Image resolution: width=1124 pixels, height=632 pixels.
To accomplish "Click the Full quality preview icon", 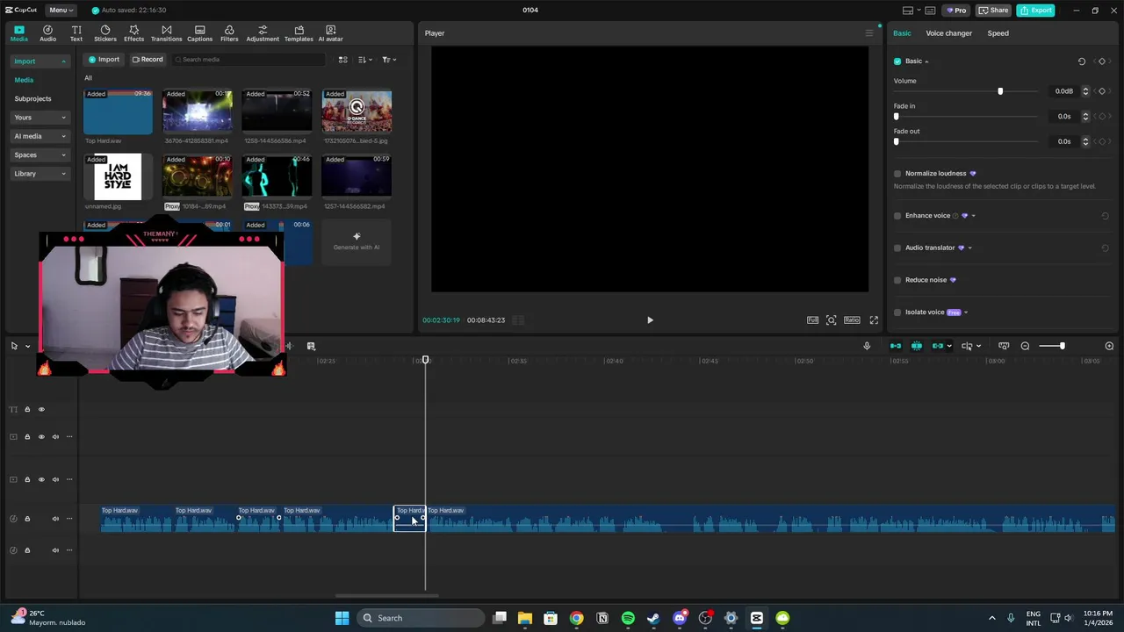I will (813, 320).
